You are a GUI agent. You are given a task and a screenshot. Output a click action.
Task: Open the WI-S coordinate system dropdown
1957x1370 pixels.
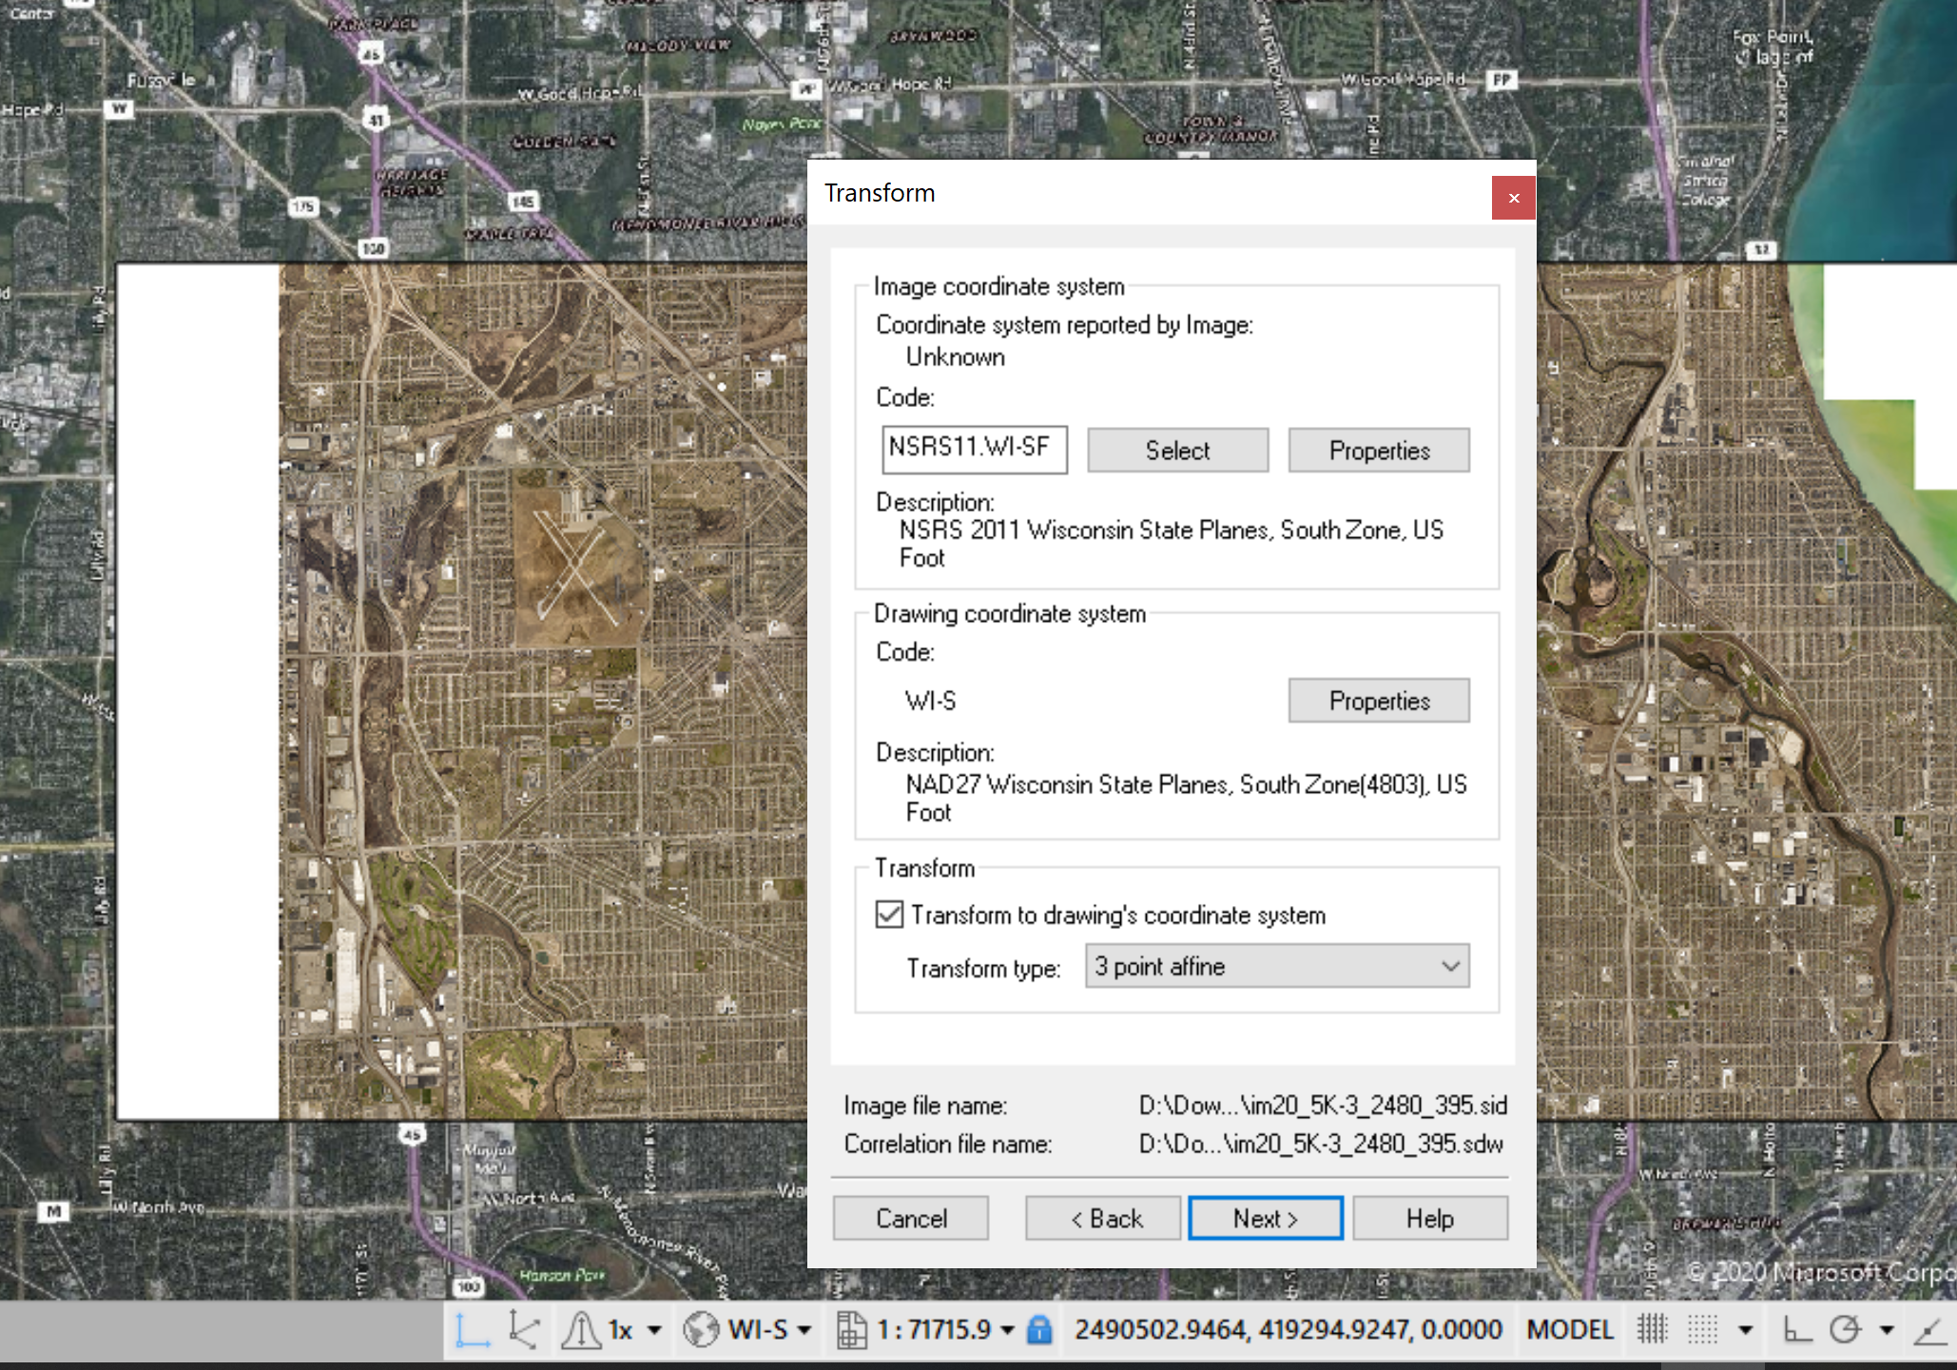804,1330
